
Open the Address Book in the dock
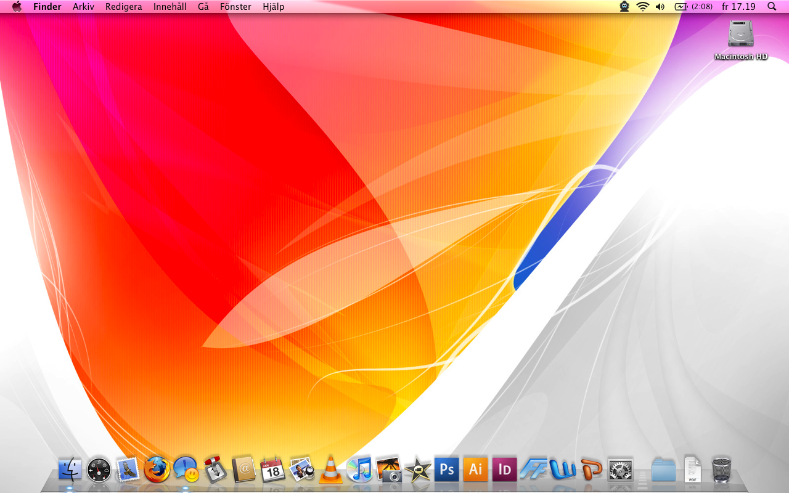(x=243, y=470)
